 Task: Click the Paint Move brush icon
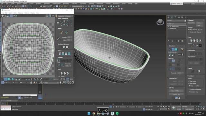pos(61,33)
